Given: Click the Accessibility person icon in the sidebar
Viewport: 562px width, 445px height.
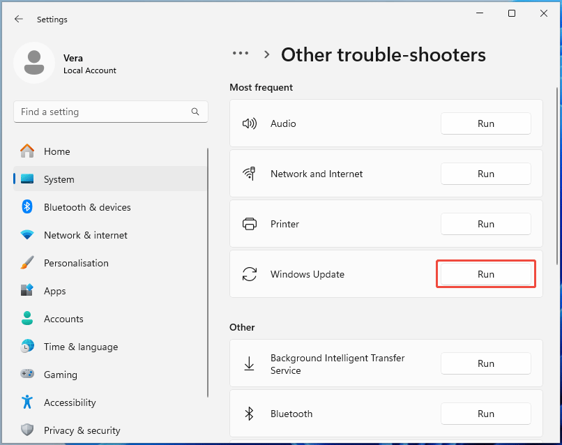Looking at the screenshot, I should (26, 402).
